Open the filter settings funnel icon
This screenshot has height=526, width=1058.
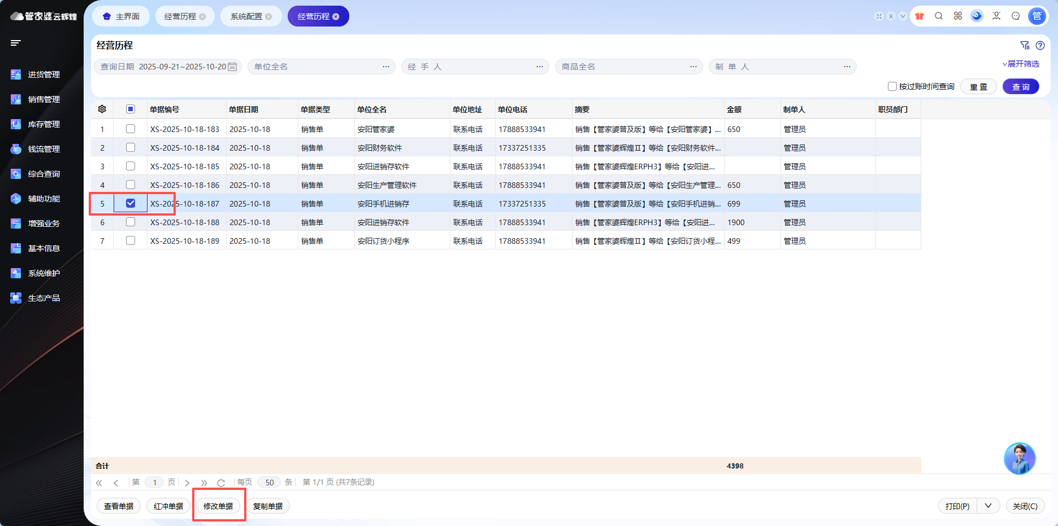(x=1025, y=46)
